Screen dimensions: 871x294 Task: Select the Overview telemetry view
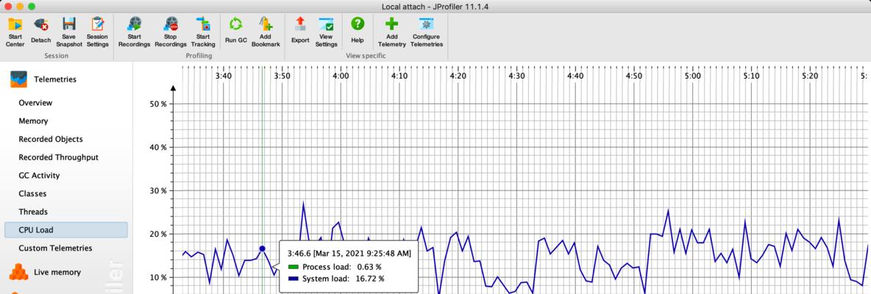pyautogui.click(x=35, y=103)
